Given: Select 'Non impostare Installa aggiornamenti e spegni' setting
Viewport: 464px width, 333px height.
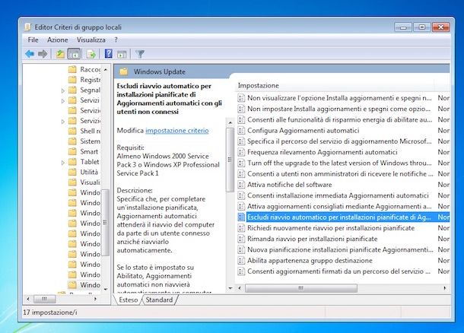Looking at the screenshot, I should click(338, 109).
